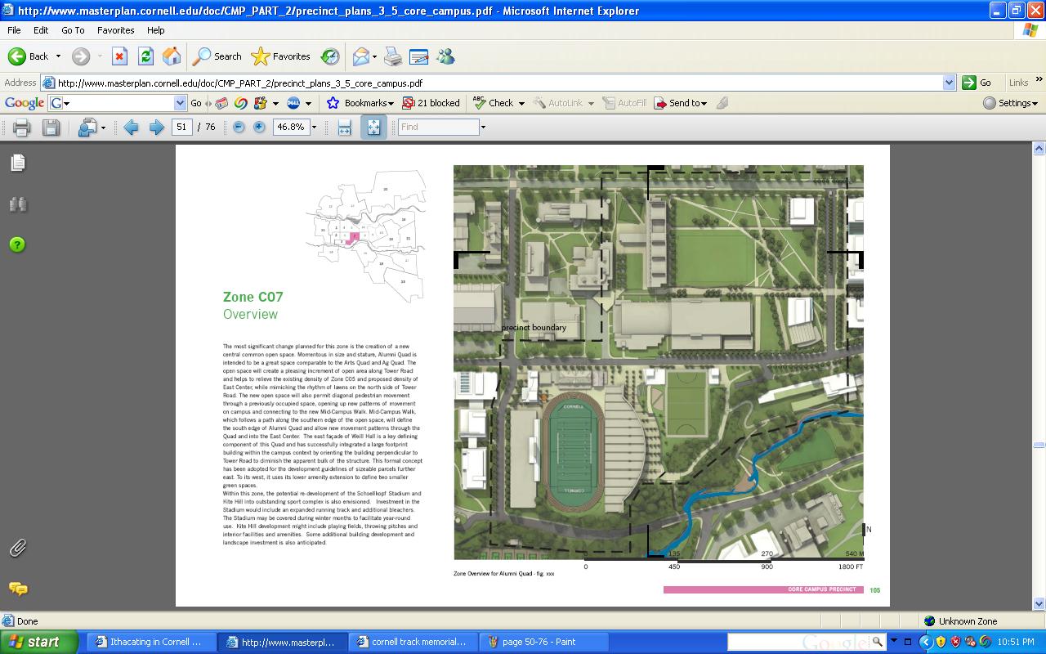Go to the next PDF page
The image size is (1046, 654).
click(156, 128)
